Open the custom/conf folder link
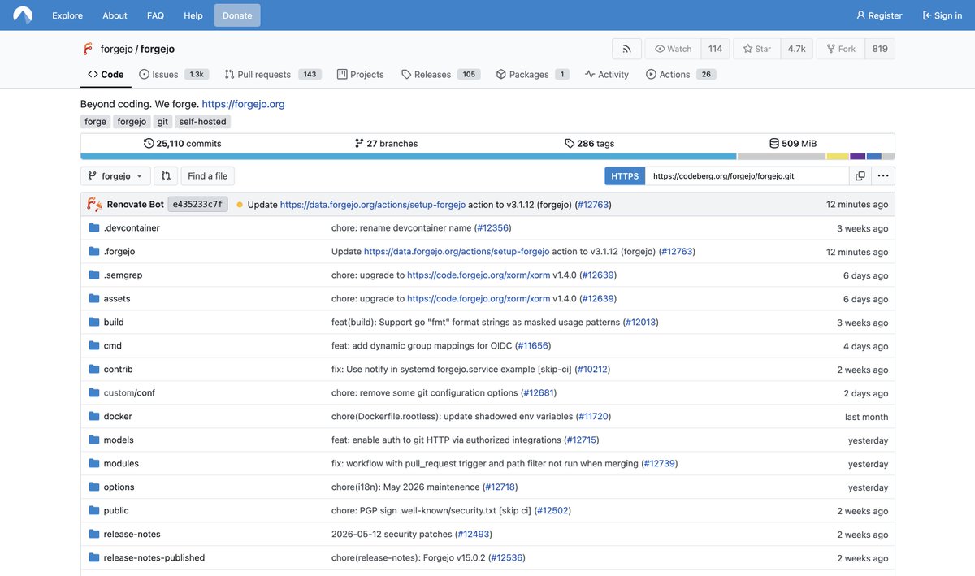The image size is (975, 576). click(129, 393)
